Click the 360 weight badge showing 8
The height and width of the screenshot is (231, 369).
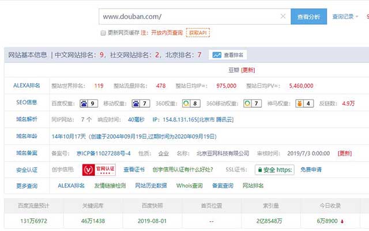tap(191, 104)
